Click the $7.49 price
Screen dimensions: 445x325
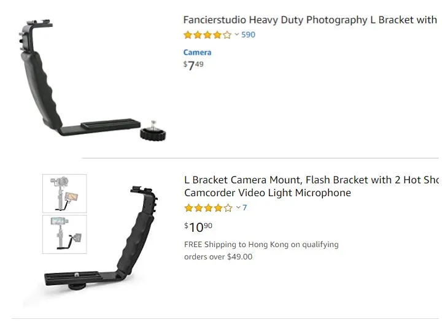(194, 65)
